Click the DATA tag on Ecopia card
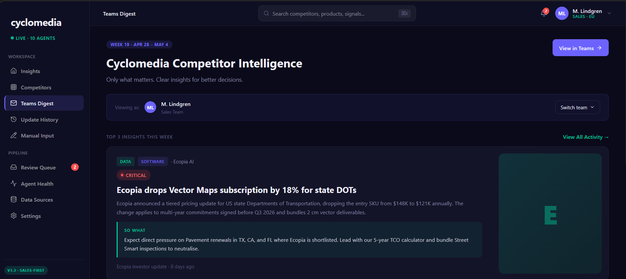Image resolution: width=626 pixels, height=279 pixels. coord(125,161)
